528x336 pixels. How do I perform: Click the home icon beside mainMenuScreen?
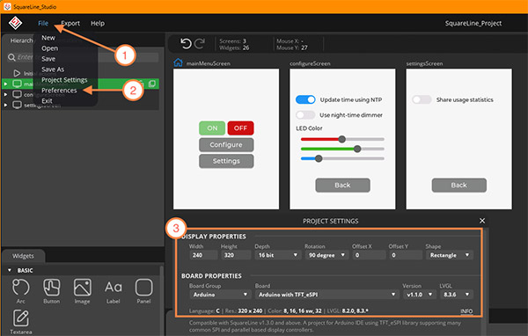178,63
